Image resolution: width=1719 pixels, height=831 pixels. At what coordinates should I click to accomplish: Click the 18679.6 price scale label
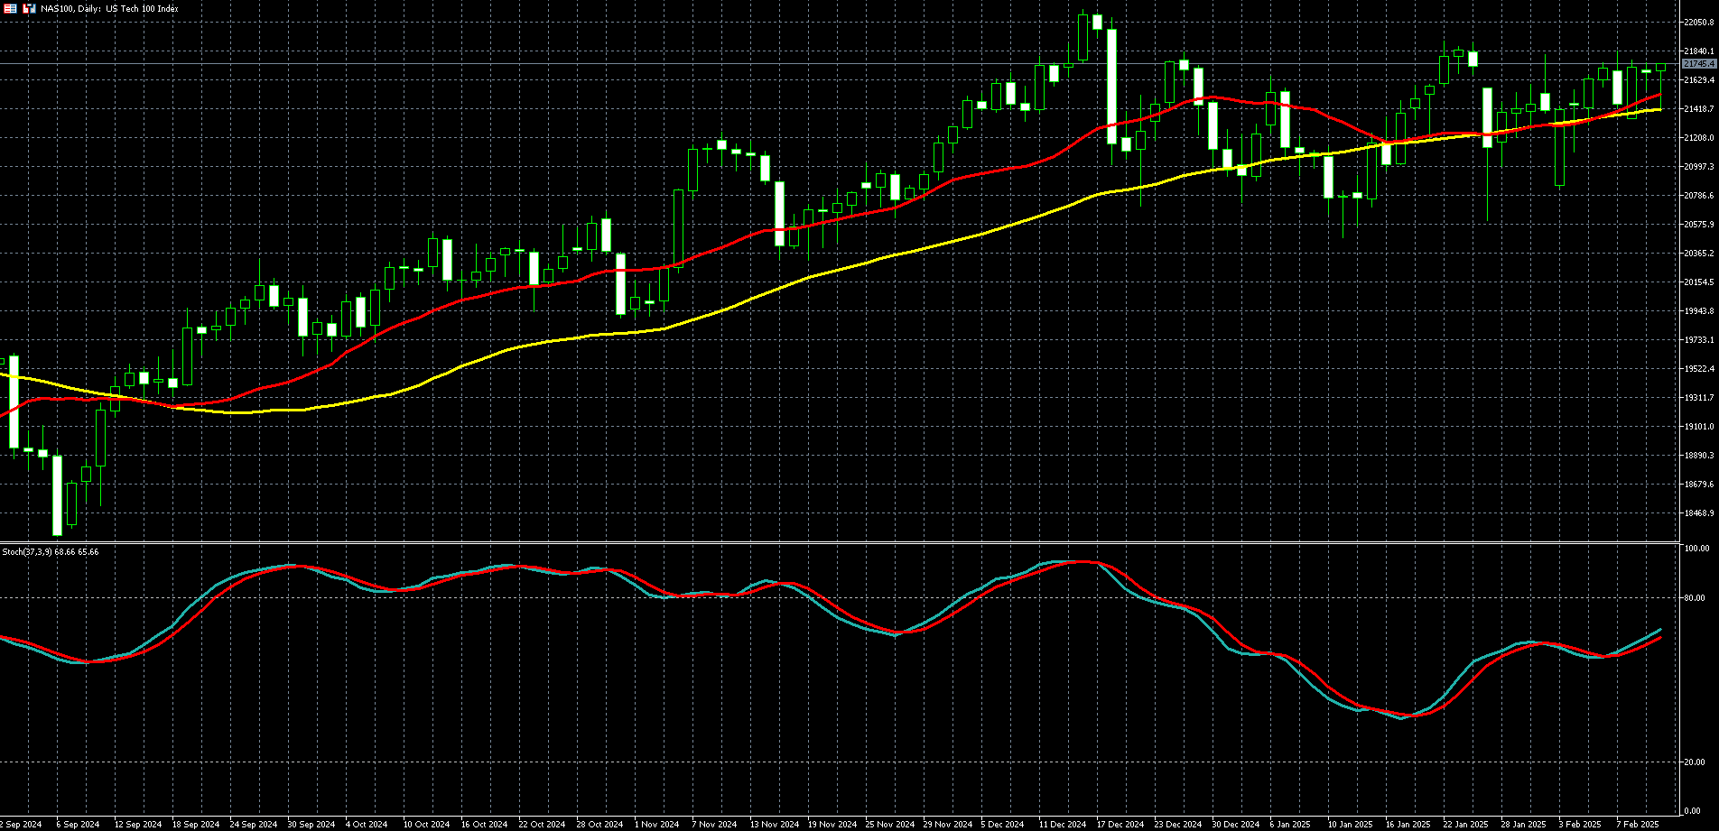[1699, 485]
